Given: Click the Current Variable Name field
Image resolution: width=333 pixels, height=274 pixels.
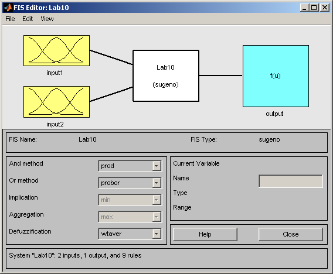Looking at the screenshot, I should [x=291, y=181].
